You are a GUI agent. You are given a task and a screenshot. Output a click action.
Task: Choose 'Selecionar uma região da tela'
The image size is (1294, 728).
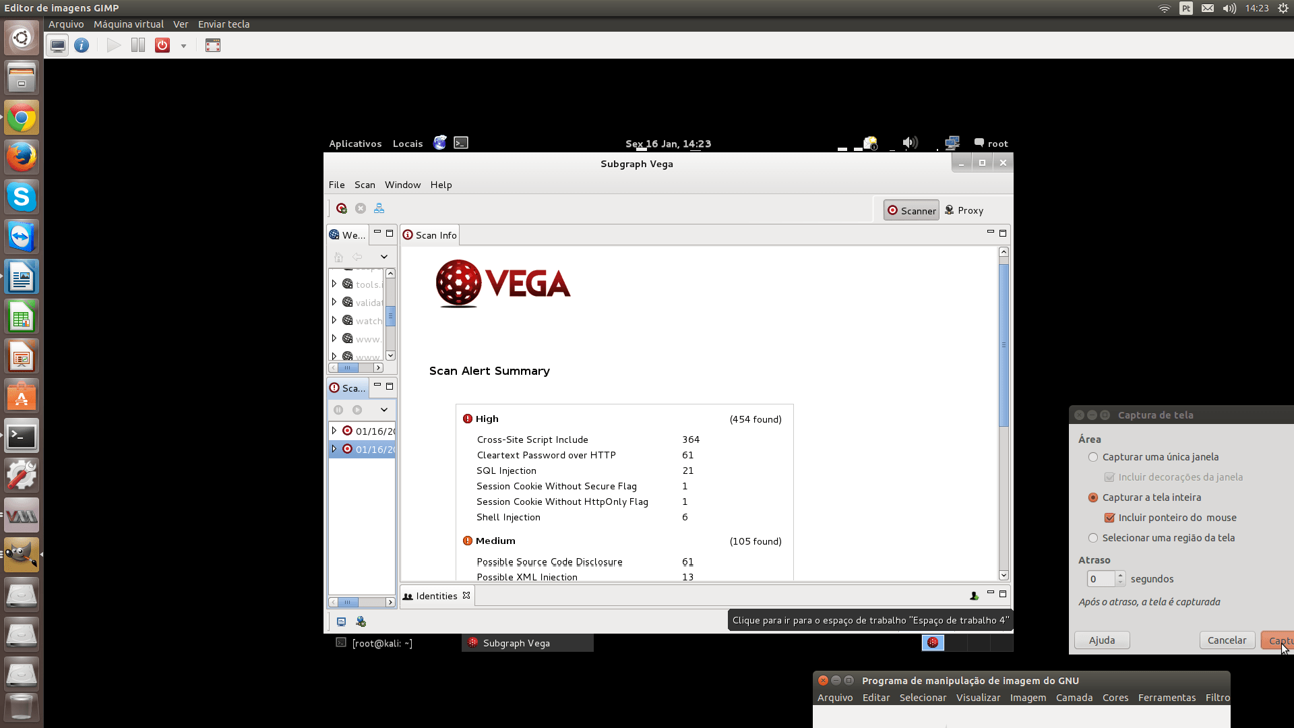[1093, 538]
